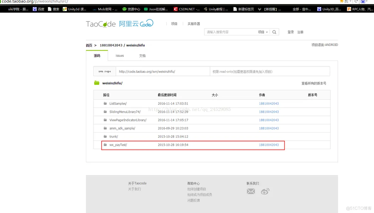Click the trunk folder icon
This screenshot has width=374, height=213.
(105, 136)
